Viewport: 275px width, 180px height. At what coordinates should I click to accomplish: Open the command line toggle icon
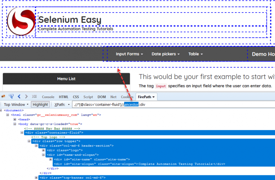tap(34, 96)
